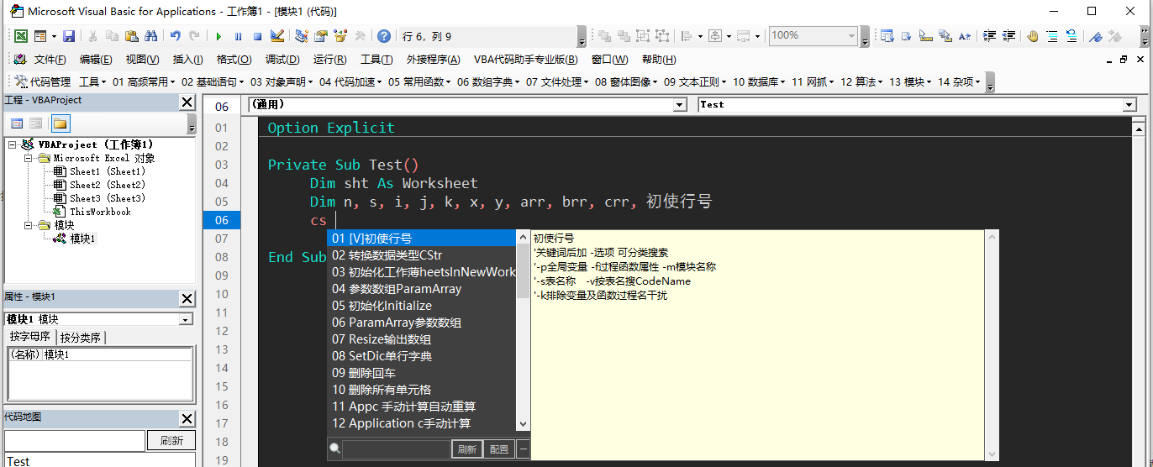The image size is (1153, 467).
Task: Select ThisWorkbook in the project tree
Action: pos(100,212)
